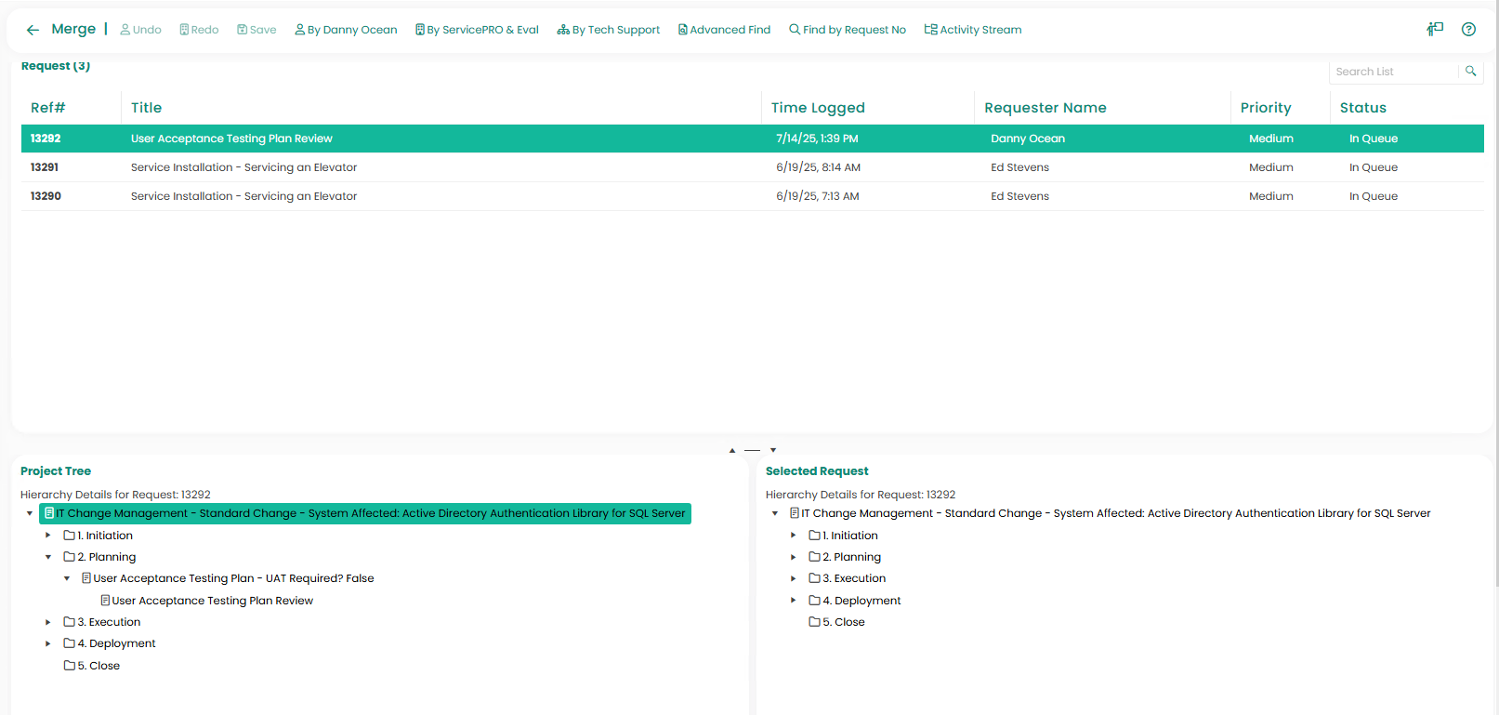The height and width of the screenshot is (715, 1499).
Task: Open Find by Request No
Action: pos(847,30)
